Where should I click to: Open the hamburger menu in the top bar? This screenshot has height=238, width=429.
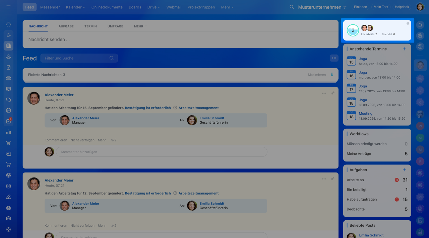[8, 7]
